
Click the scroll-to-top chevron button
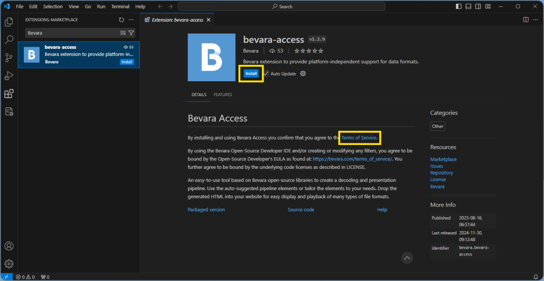(407, 258)
